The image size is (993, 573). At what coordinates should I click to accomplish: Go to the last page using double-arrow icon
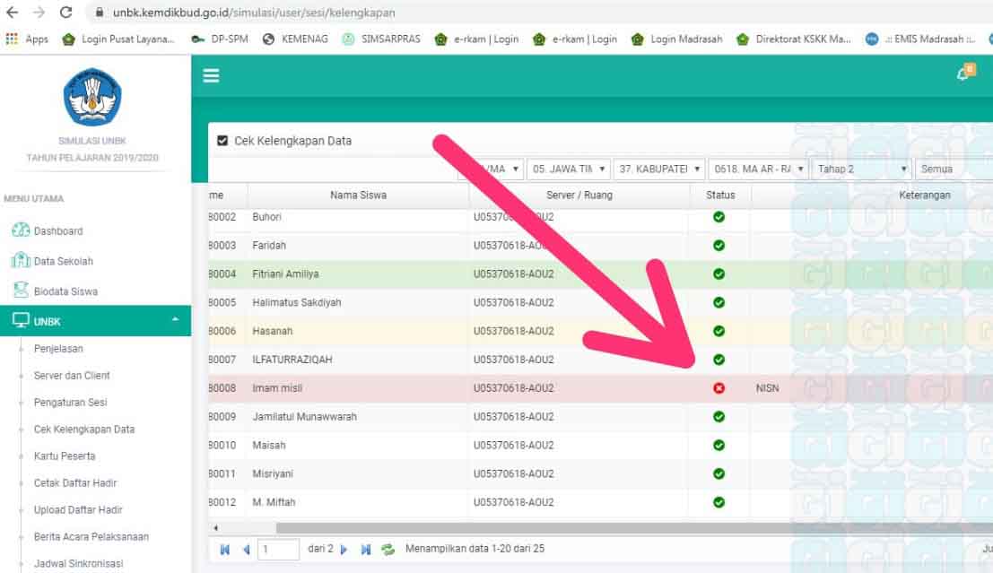coord(366,548)
